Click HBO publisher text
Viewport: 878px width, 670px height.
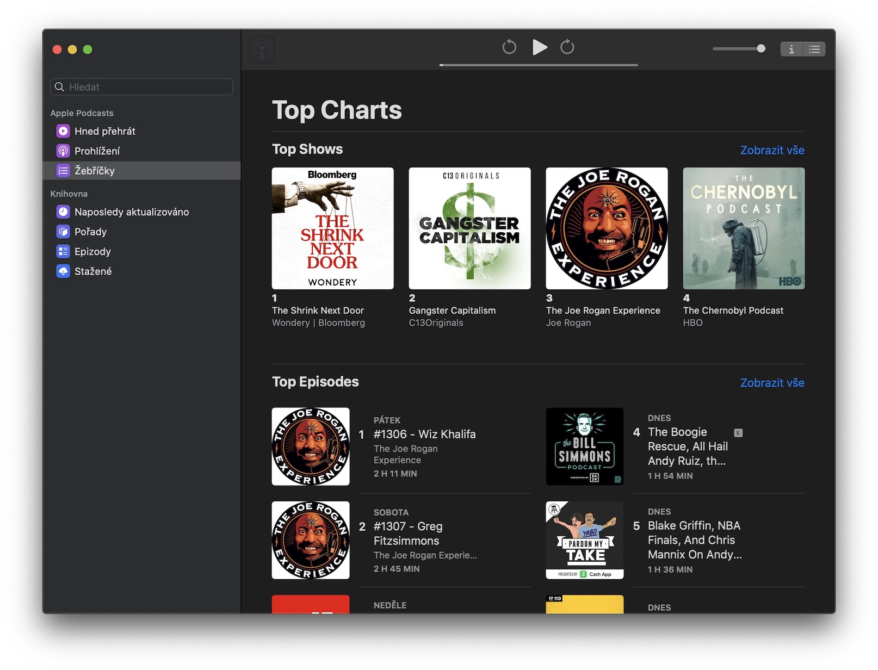point(693,323)
